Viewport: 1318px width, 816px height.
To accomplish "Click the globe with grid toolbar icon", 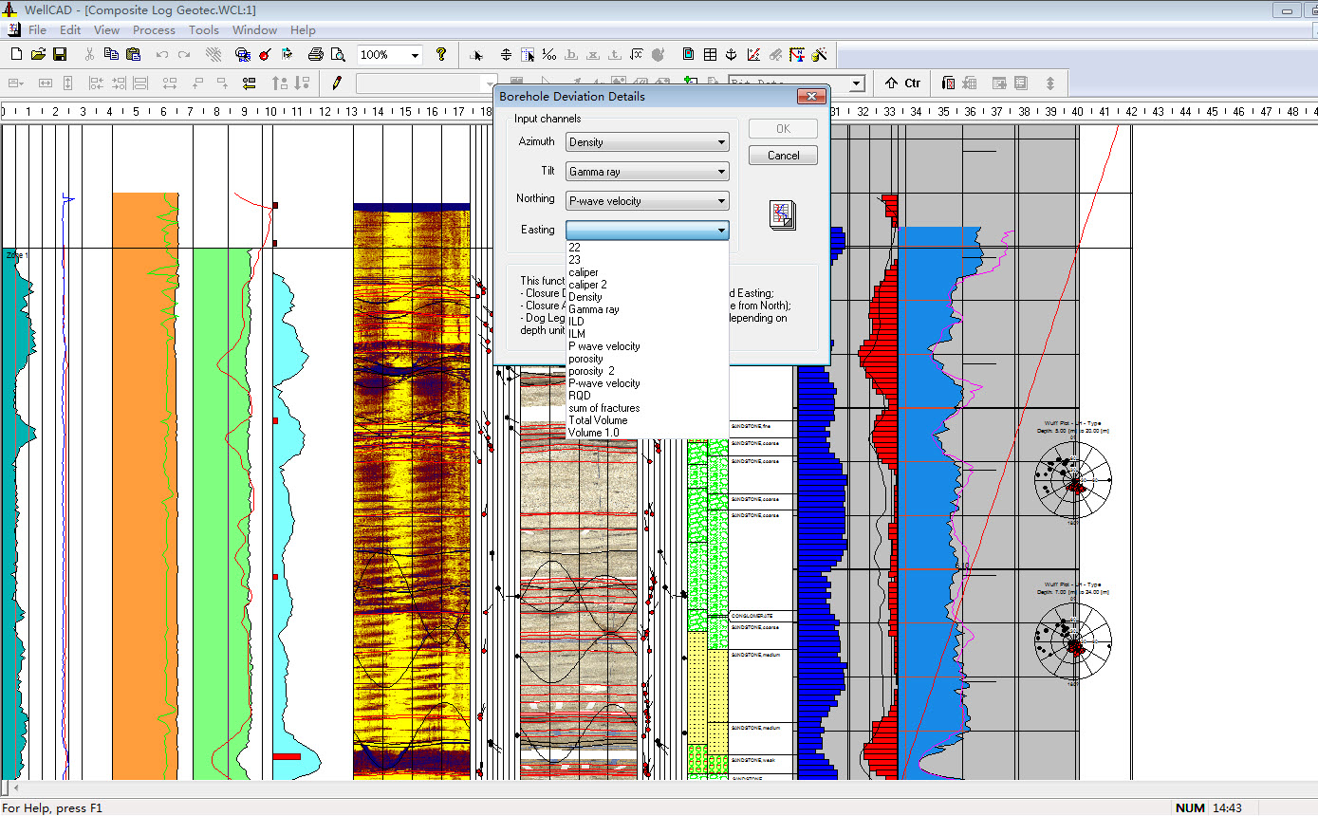I will [x=243, y=54].
